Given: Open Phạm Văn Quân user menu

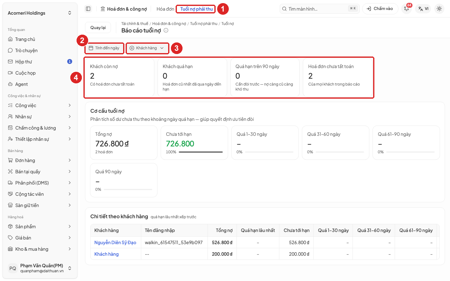Looking at the screenshot, I should coord(40,268).
